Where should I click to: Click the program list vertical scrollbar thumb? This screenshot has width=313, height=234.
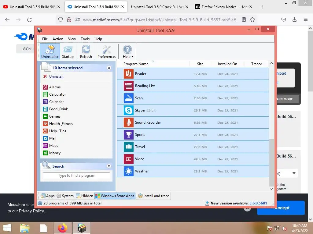(x=271, y=163)
